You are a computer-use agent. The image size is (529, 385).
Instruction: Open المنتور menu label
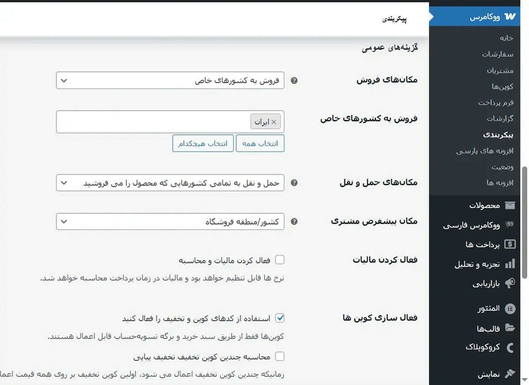[489, 308]
